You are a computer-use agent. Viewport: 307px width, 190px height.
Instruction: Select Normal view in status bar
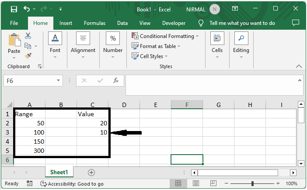pyautogui.click(x=178, y=184)
